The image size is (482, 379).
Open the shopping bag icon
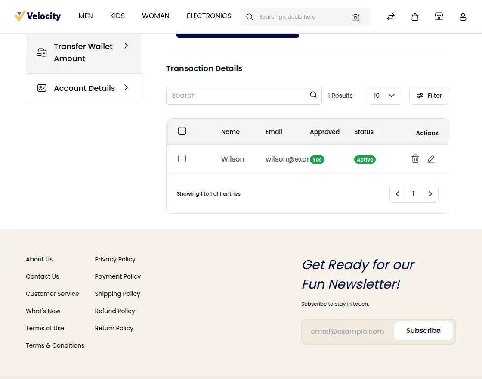[x=414, y=17]
